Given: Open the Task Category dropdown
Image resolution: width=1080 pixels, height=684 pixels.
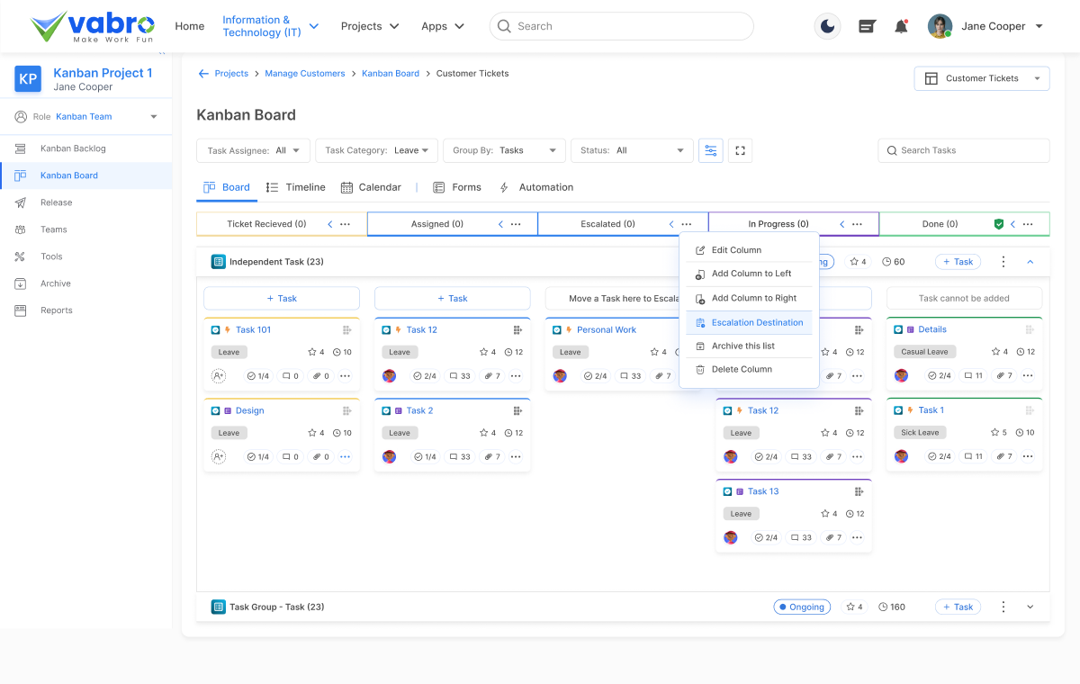Looking at the screenshot, I should pos(376,151).
